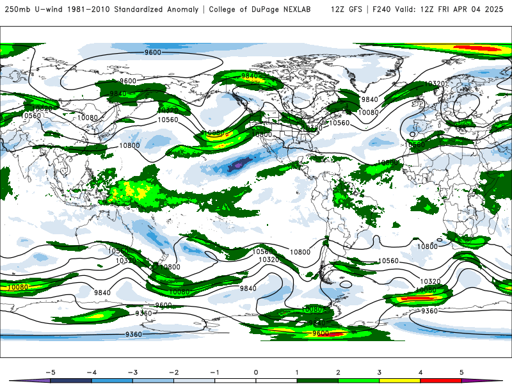Click the pale blue swatch between -2 and -1
This screenshot has width=512, height=384.
click(x=195, y=381)
